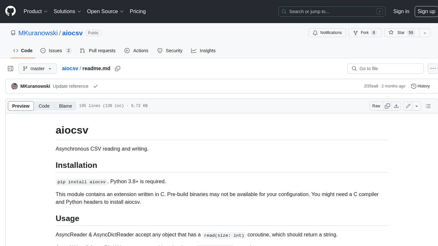Open the Pricing page
Screen dimensions: 438x246
[138, 11]
